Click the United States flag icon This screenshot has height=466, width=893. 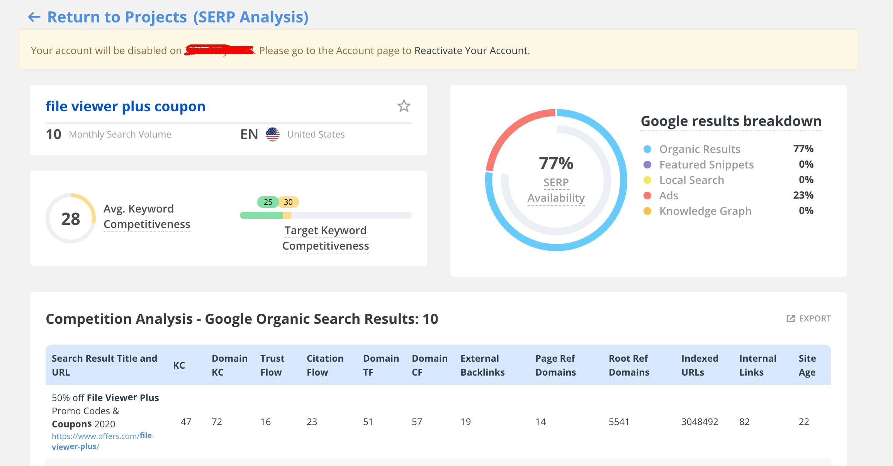tap(273, 134)
